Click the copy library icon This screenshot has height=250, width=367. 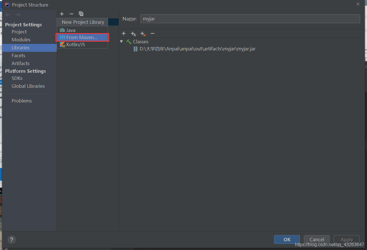pyautogui.click(x=81, y=14)
